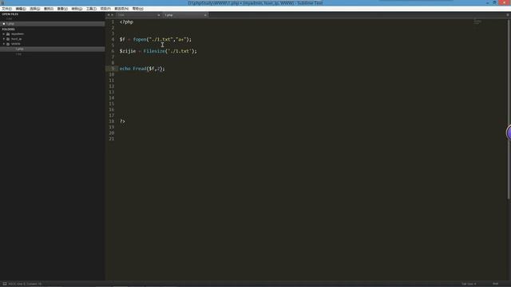
Task: Click the title bar file path text
Action: pos(255,3)
